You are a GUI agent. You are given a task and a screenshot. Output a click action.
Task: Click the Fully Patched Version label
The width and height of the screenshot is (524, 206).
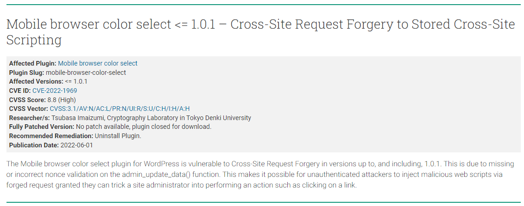click(x=42, y=127)
